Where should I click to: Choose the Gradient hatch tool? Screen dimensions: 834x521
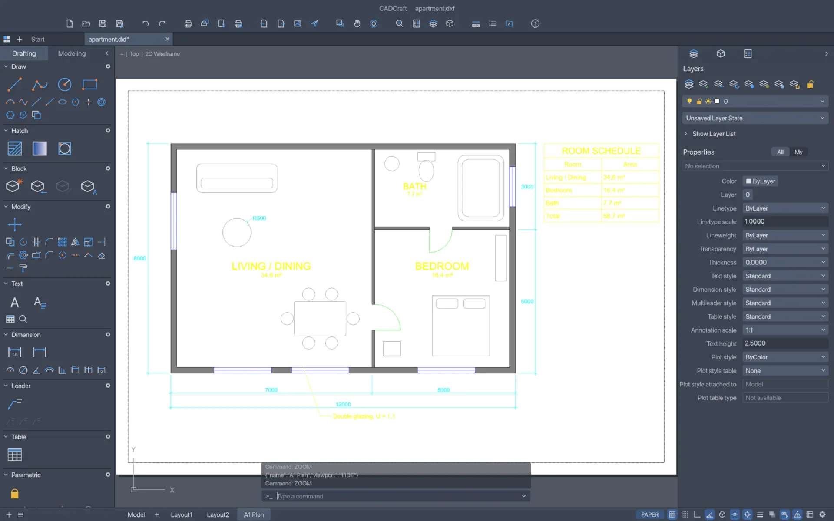[x=40, y=148]
